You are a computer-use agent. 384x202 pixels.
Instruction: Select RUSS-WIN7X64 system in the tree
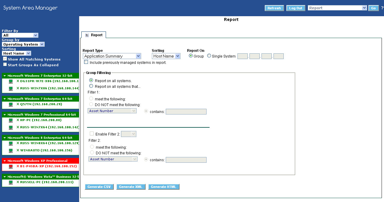tap(47, 127)
